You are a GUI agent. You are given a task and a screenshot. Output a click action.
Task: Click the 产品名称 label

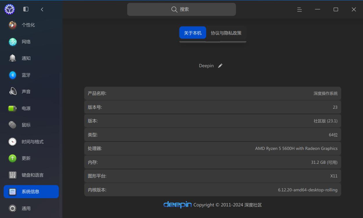click(x=97, y=93)
